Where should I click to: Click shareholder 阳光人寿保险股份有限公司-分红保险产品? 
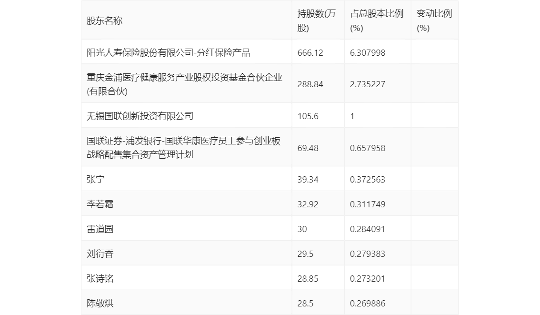[169, 53]
